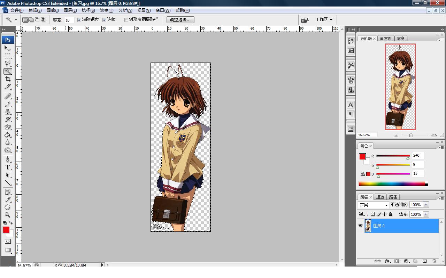Select the Horizontal Type tool
The width and height of the screenshot is (446, 278).
pos(8,167)
